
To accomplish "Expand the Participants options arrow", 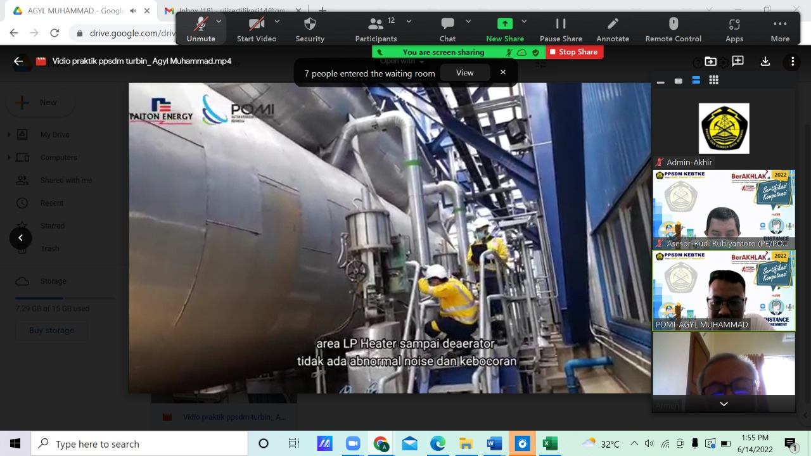I will 409,22.
